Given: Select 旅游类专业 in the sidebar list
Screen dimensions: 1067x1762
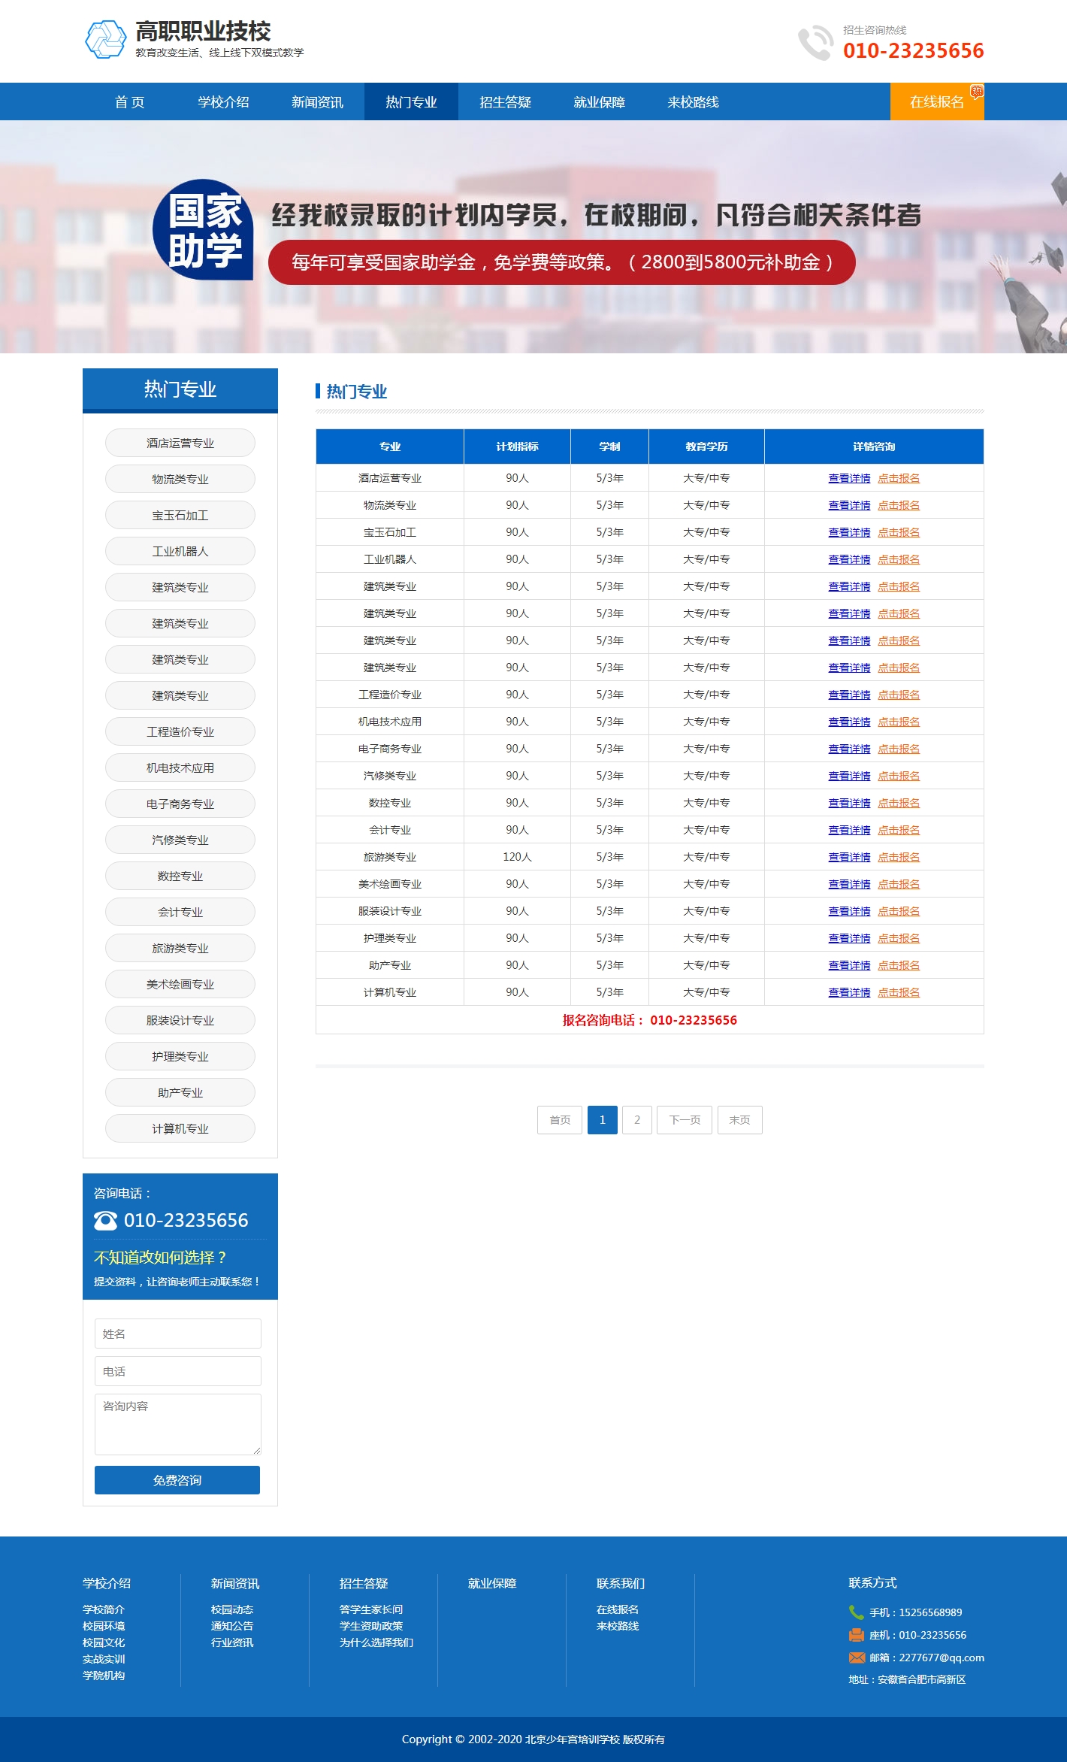Looking at the screenshot, I should click(x=180, y=948).
